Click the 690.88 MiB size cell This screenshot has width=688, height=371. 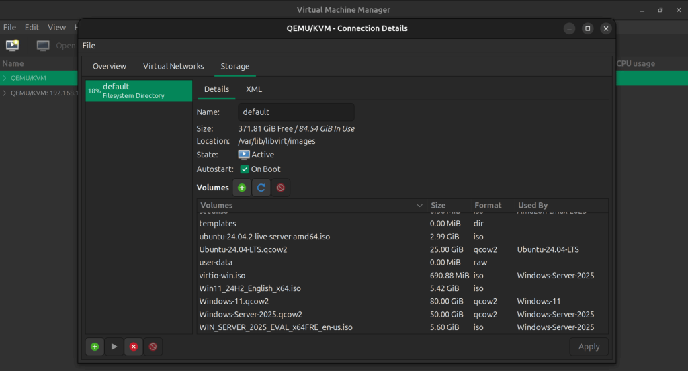449,276
